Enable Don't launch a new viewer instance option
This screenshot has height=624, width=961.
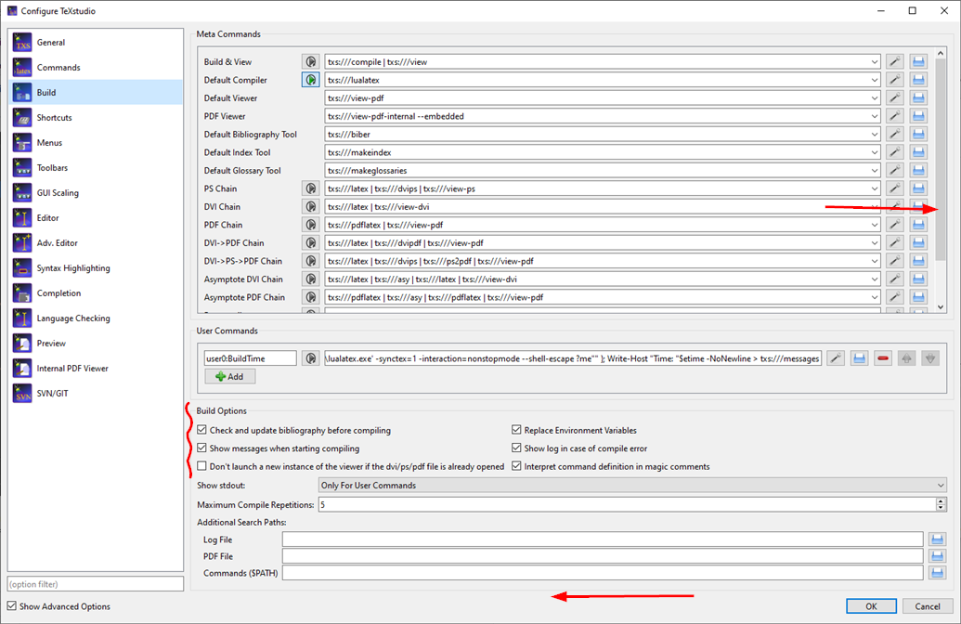pos(201,464)
